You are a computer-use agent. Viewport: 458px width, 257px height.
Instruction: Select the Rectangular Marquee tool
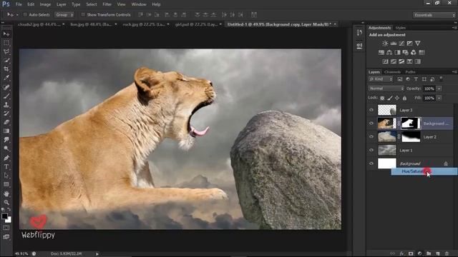pyautogui.click(x=6, y=43)
